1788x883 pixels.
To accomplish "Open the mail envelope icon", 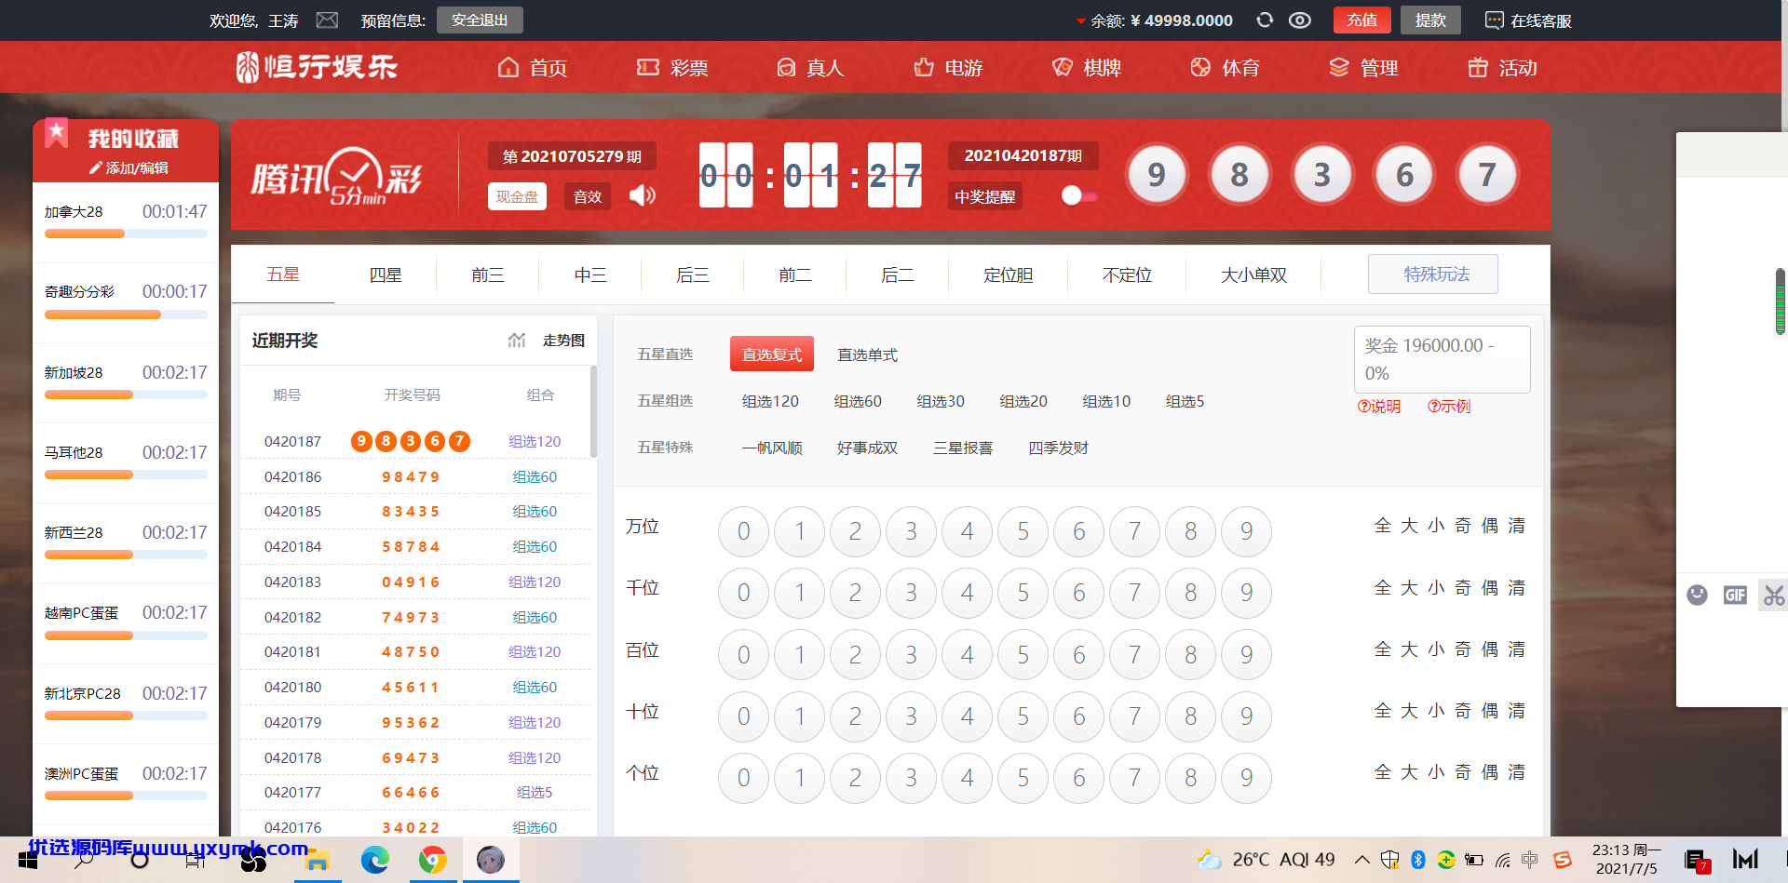I will [x=327, y=20].
